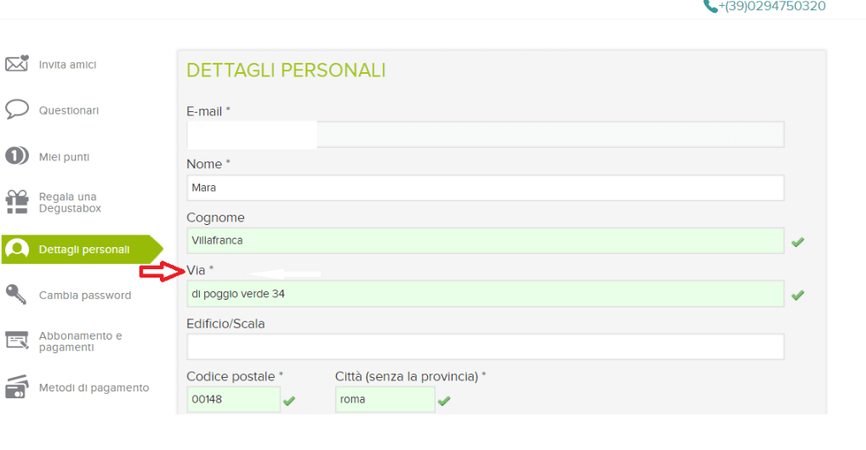Click the Via address input field
Image resolution: width=866 pixels, height=450 pixels.
485,294
